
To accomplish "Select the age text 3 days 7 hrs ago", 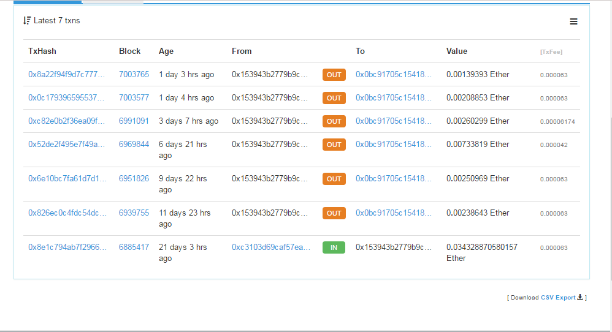I will pyautogui.click(x=188, y=121).
